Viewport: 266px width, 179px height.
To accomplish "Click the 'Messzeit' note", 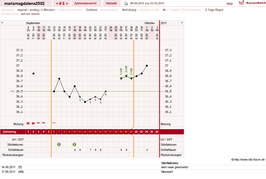I will click(x=167, y=172).
